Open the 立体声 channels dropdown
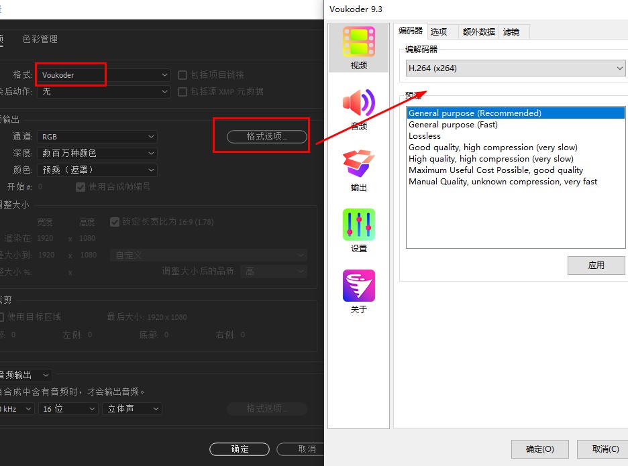Image resolution: width=628 pixels, height=466 pixels. [x=132, y=409]
